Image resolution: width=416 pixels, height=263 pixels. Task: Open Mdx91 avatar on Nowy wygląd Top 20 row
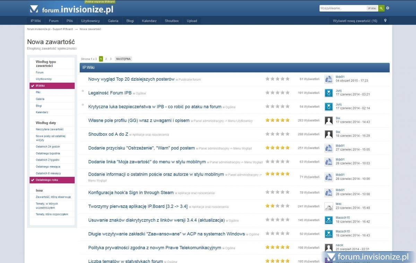(x=329, y=79)
